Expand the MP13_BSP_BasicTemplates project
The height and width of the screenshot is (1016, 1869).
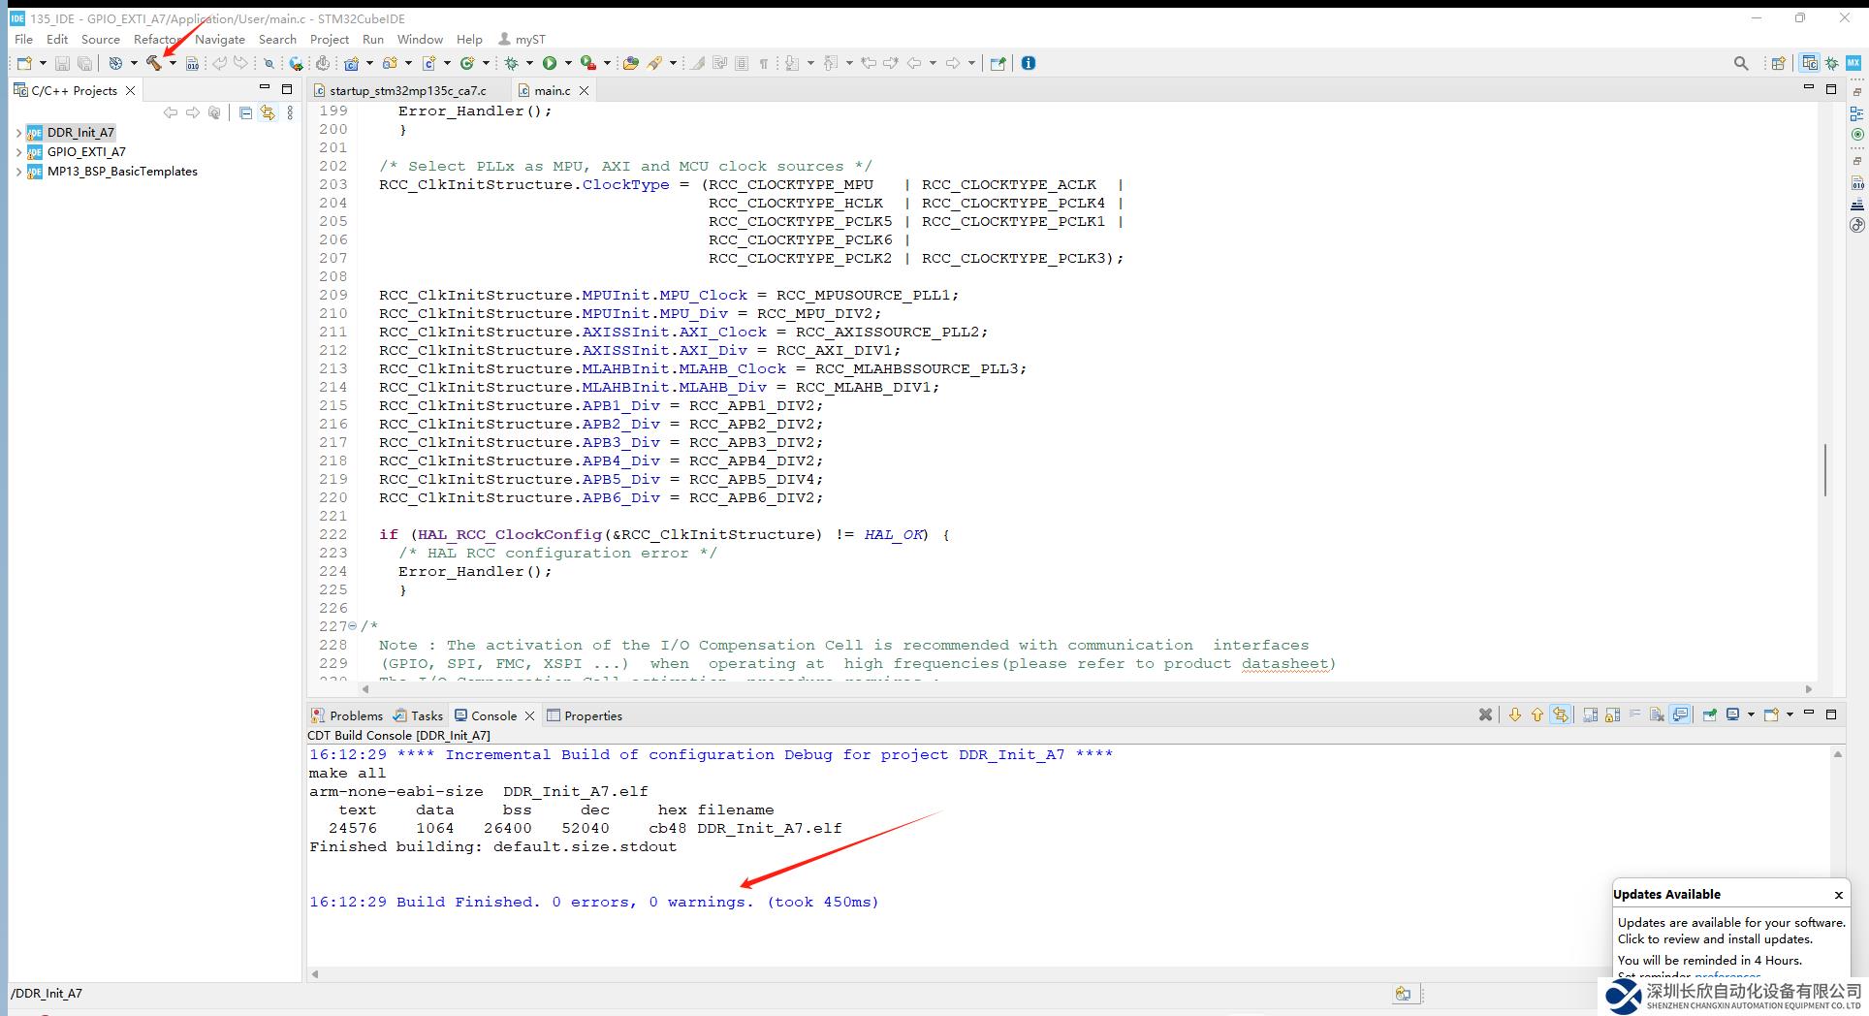(x=18, y=172)
